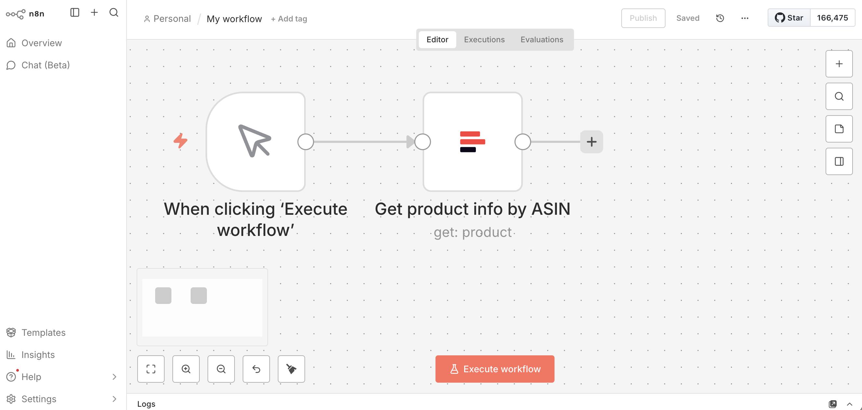Open workflow version history
Image resolution: width=862 pixels, height=410 pixels.
coord(720,18)
